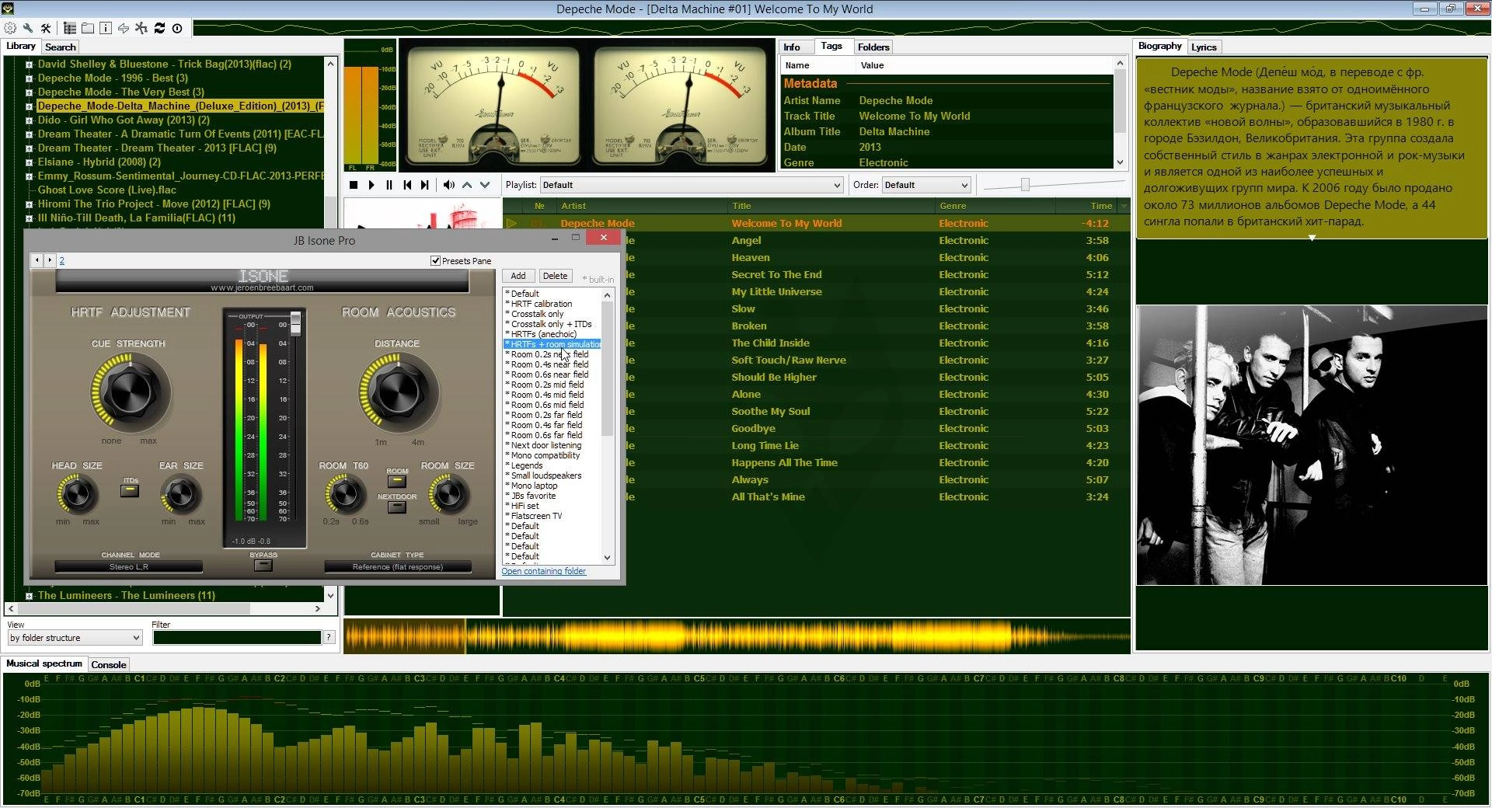Viewport: 1492px width, 808px height.
Task: Skip to the previous track
Action: [407, 185]
